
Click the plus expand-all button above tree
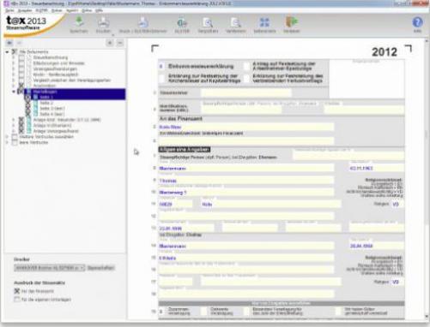(110, 43)
